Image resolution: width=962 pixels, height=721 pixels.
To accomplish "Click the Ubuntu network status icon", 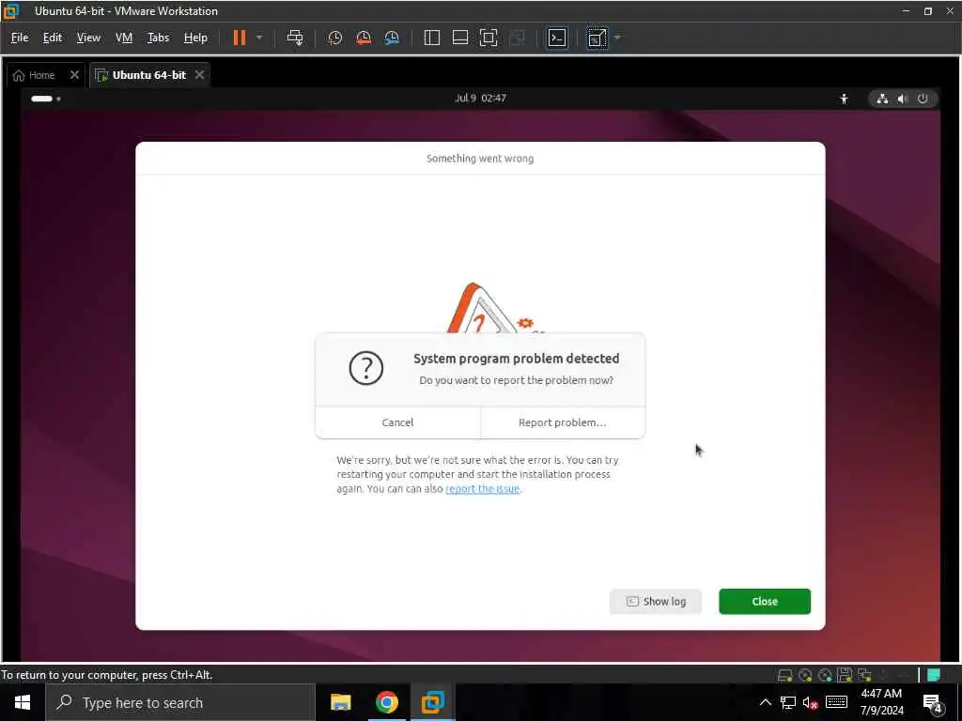I will (x=882, y=99).
